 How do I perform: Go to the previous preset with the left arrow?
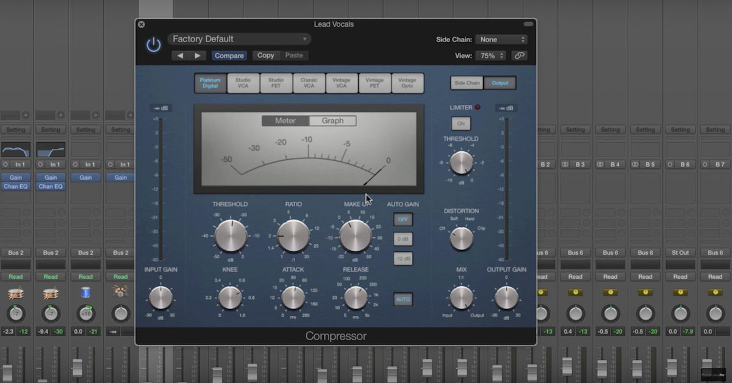coord(181,55)
